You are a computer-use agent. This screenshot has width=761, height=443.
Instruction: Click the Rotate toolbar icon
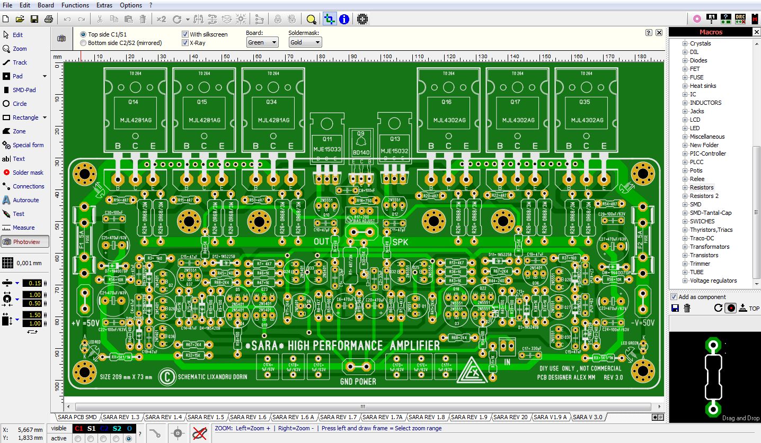pos(176,19)
